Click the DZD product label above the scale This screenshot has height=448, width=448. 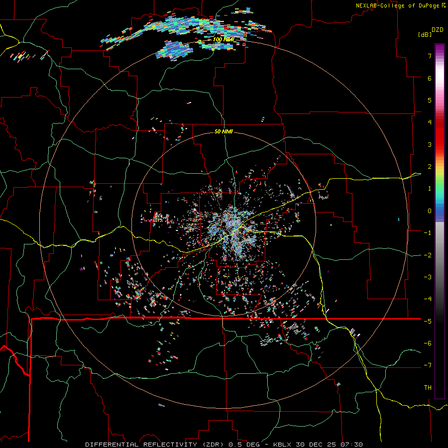pos(438,30)
